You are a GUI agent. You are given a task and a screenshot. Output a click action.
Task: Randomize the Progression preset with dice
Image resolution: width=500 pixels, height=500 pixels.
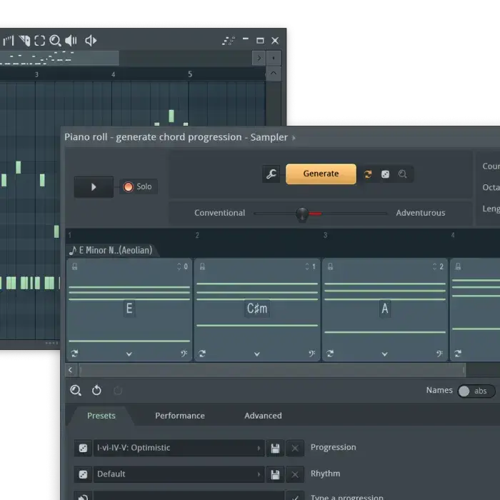point(83,448)
